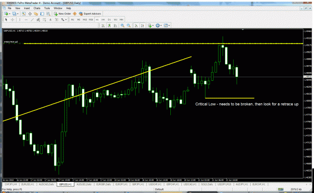Show the Data Window panel
The image size is (314, 193).
tap(30, 14)
